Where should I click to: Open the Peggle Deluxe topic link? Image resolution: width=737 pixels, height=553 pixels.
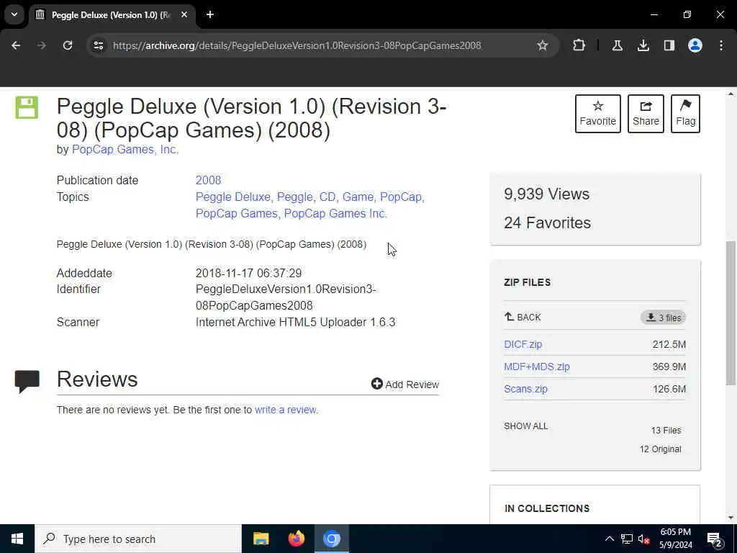point(233,197)
